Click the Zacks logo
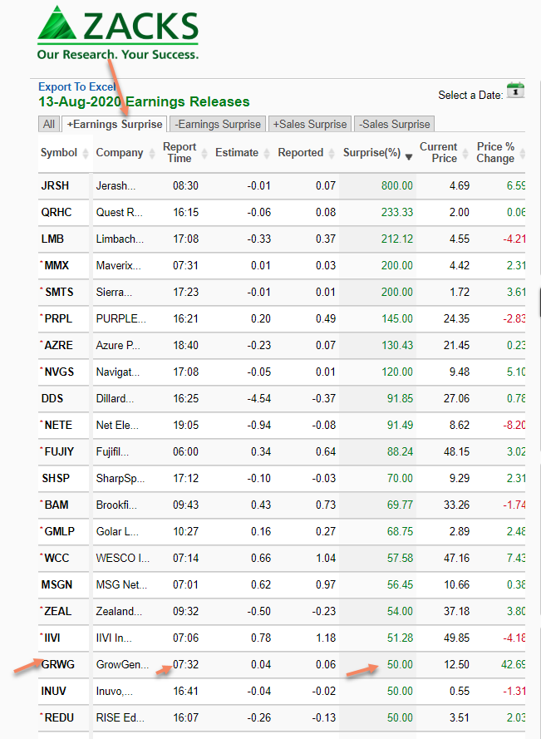Screen dimensions: 541x739 pos(118,32)
